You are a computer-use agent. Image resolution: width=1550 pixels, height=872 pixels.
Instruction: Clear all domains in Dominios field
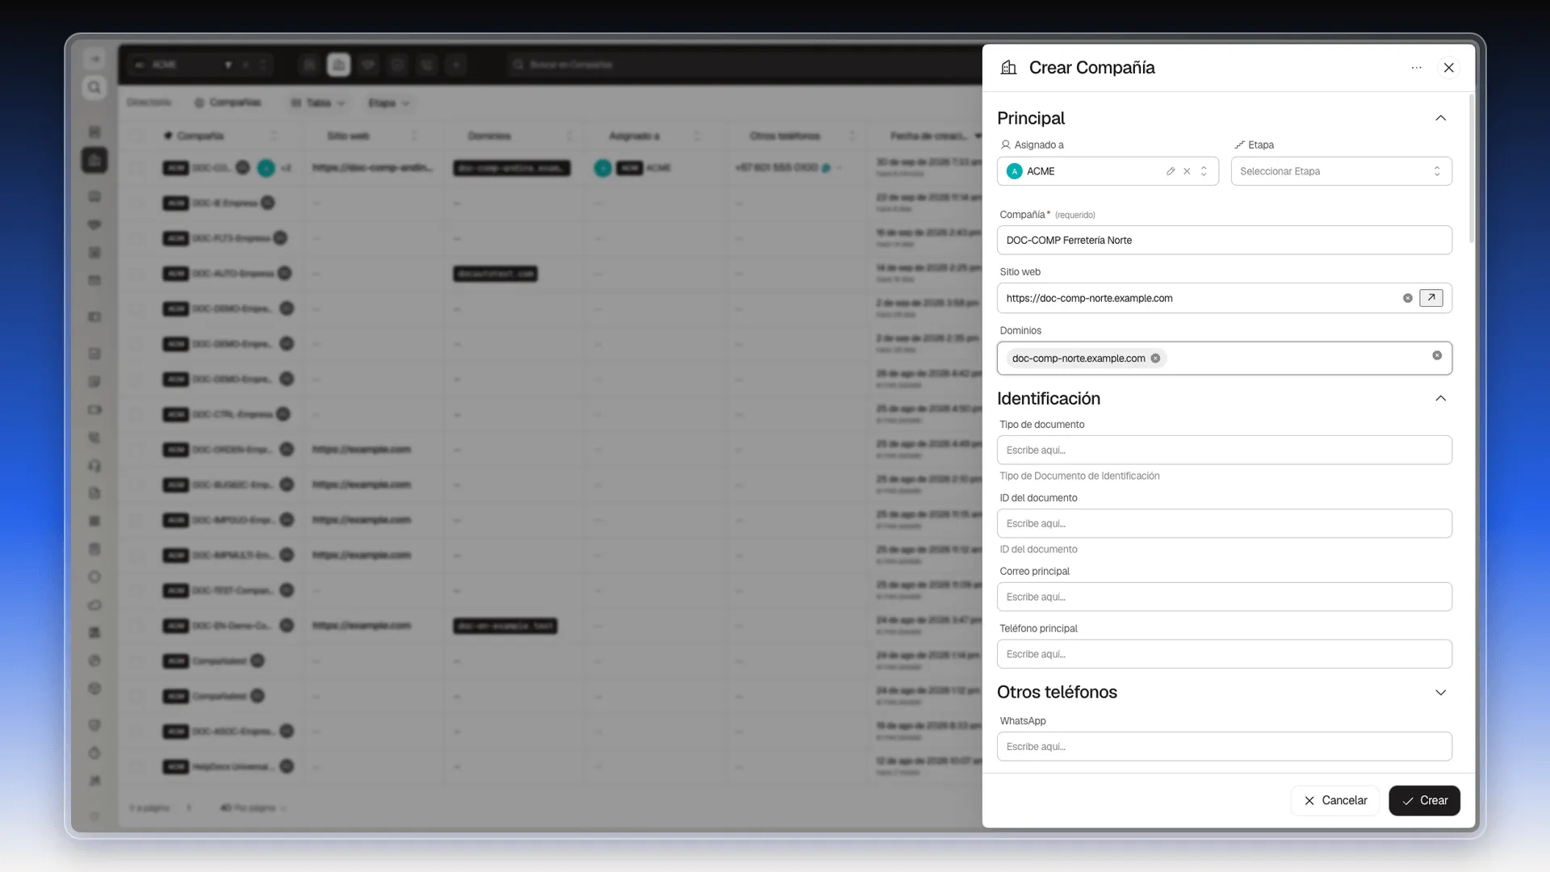(x=1437, y=355)
